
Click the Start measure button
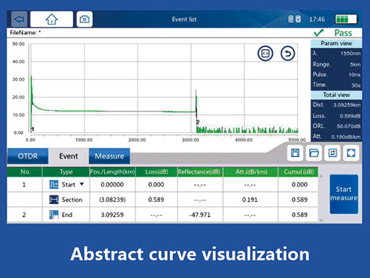pyautogui.click(x=344, y=194)
